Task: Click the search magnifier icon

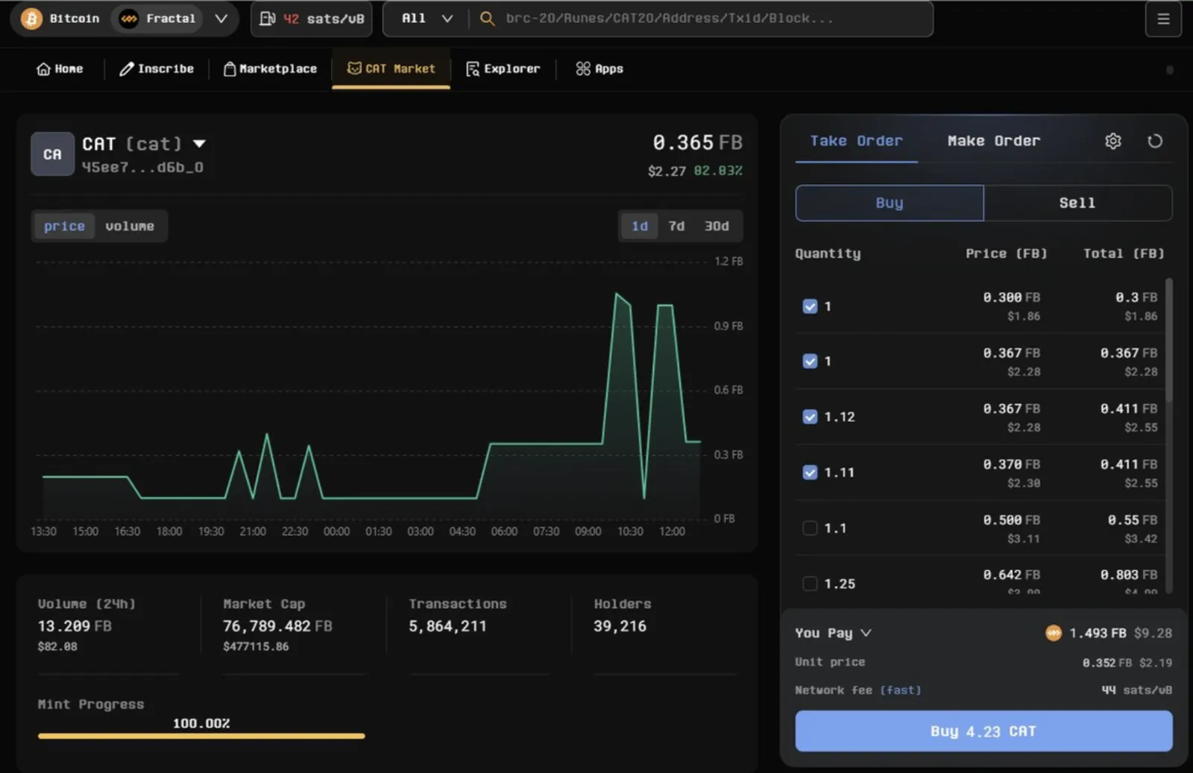Action: point(487,19)
